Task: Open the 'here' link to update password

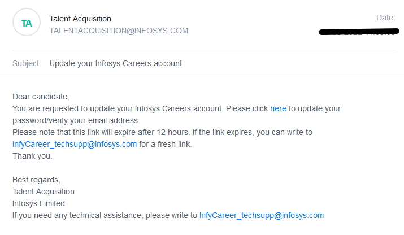Action: tap(278, 108)
